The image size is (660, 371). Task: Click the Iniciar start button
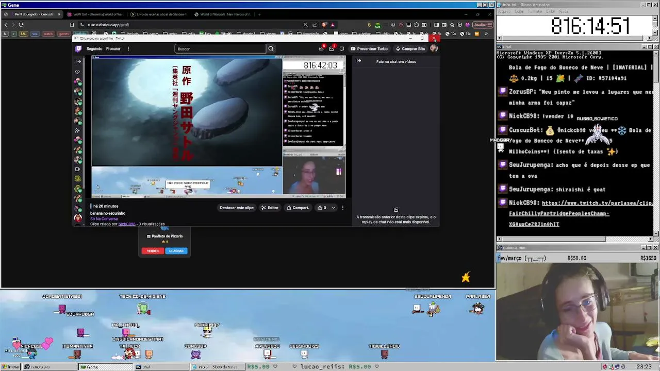click(11, 367)
